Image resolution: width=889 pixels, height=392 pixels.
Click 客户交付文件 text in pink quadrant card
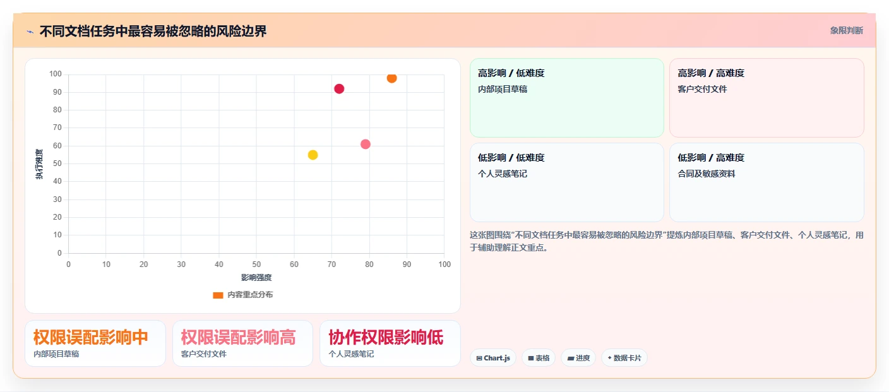click(702, 89)
